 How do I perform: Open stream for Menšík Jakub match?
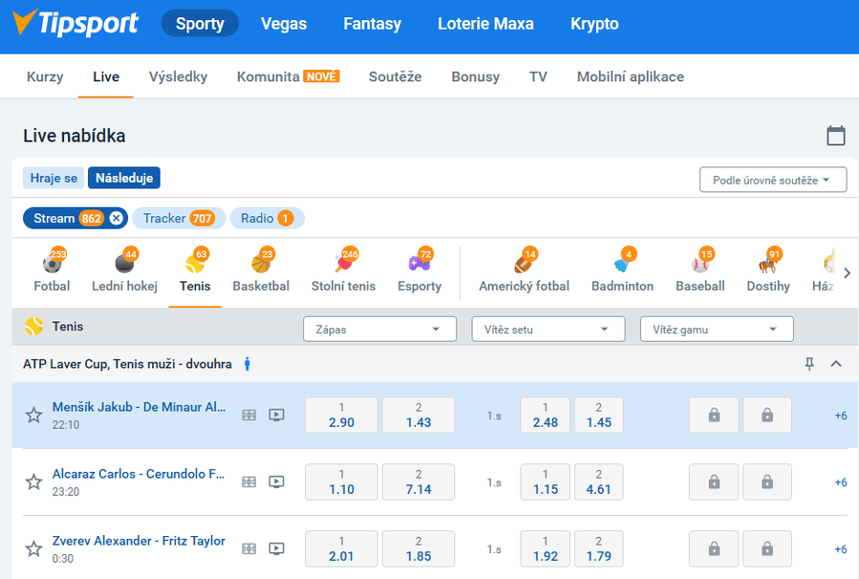pos(277,416)
